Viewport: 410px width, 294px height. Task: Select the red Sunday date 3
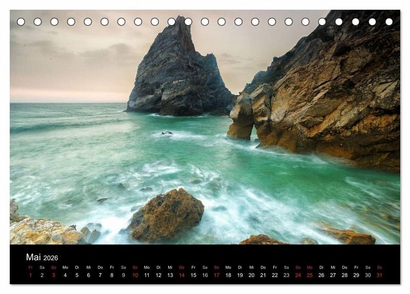click(x=54, y=275)
